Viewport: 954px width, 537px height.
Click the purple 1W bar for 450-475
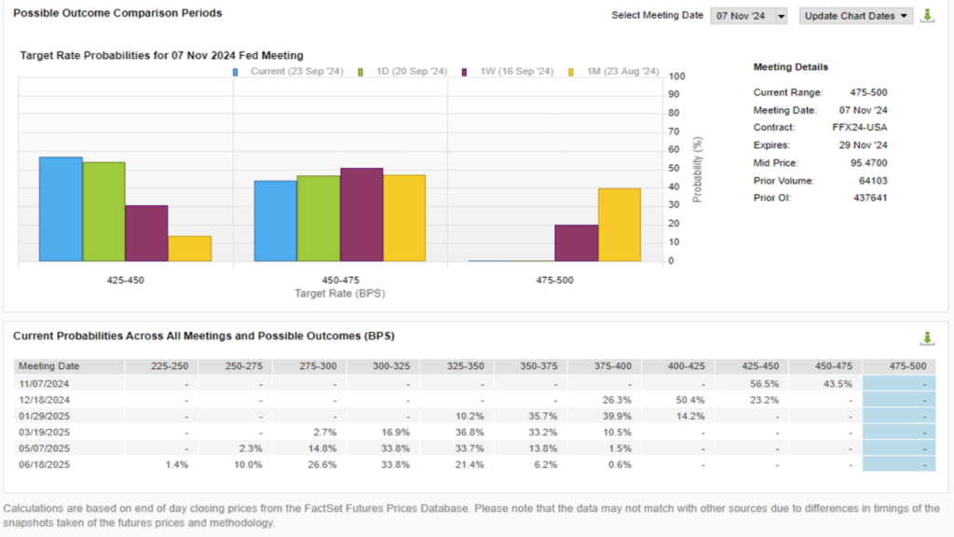(362, 215)
